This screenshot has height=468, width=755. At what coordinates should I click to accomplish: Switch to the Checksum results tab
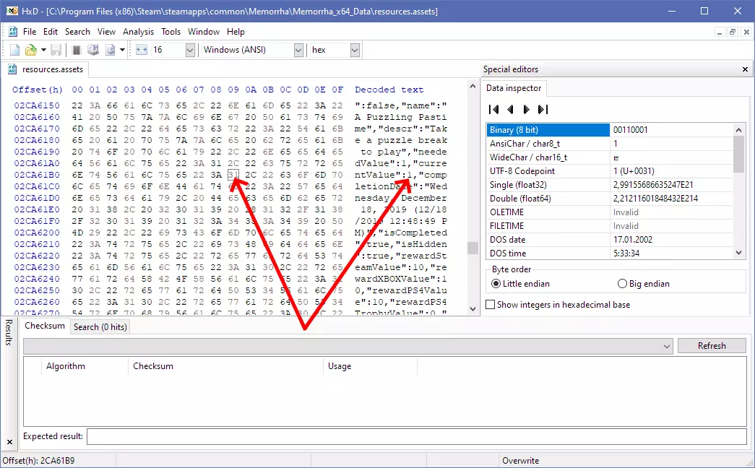[x=45, y=326]
